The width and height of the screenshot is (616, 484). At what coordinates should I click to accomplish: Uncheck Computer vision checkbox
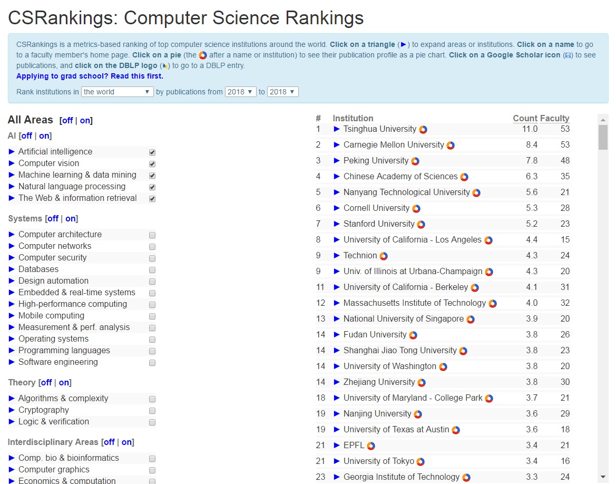[152, 164]
